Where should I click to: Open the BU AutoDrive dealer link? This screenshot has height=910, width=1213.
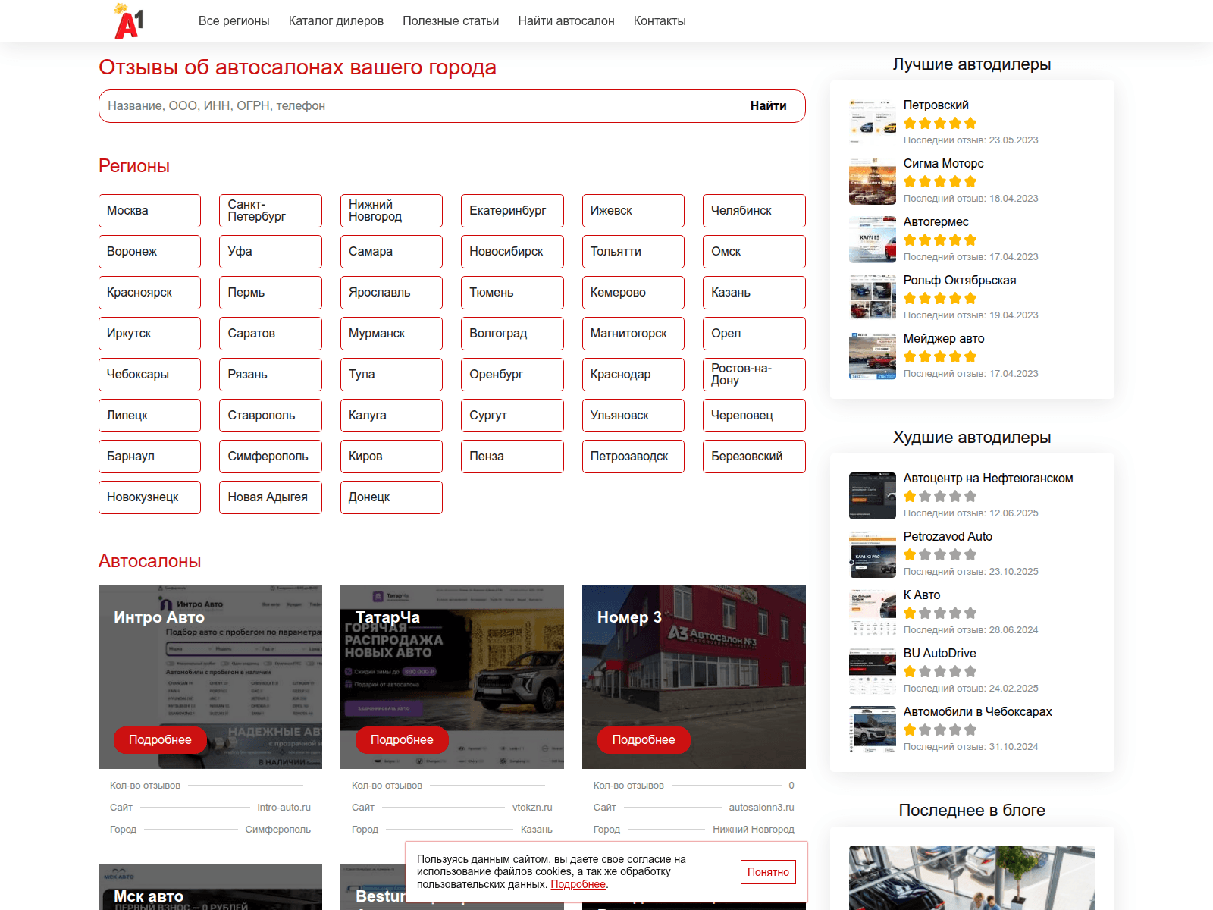[939, 654]
